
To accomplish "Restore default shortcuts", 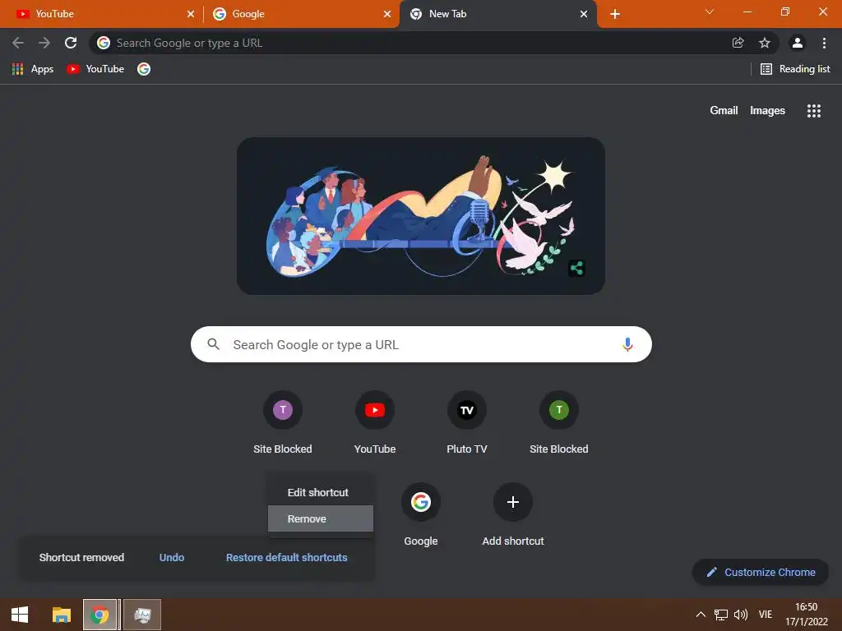I will 287,558.
